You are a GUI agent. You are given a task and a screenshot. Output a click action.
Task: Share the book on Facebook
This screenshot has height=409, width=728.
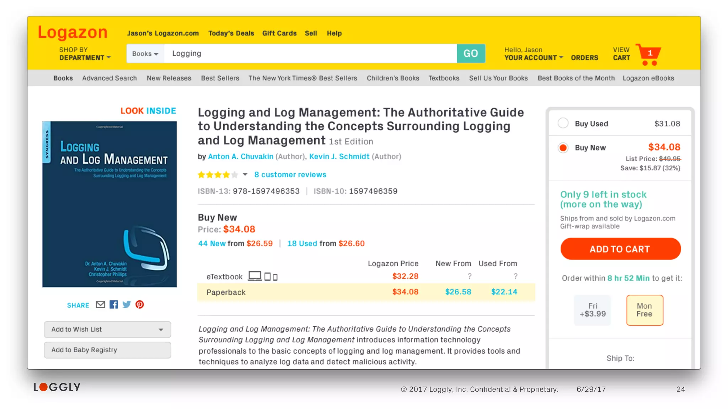114,305
